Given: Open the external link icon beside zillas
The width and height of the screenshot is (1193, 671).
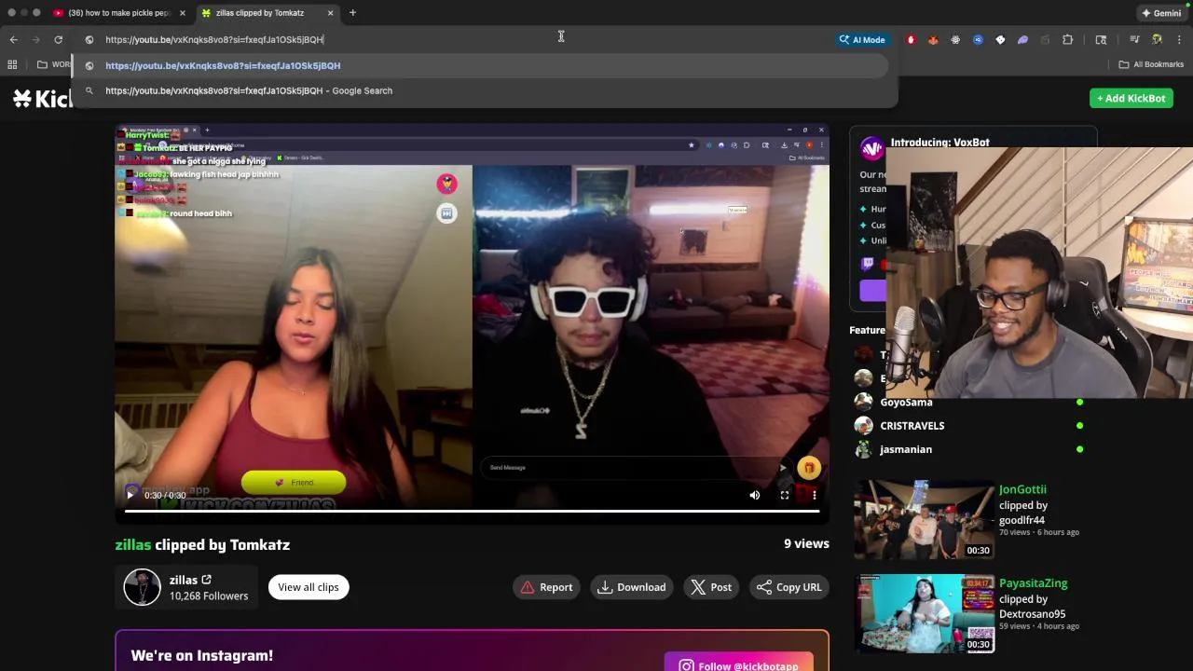Looking at the screenshot, I should 207,580.
